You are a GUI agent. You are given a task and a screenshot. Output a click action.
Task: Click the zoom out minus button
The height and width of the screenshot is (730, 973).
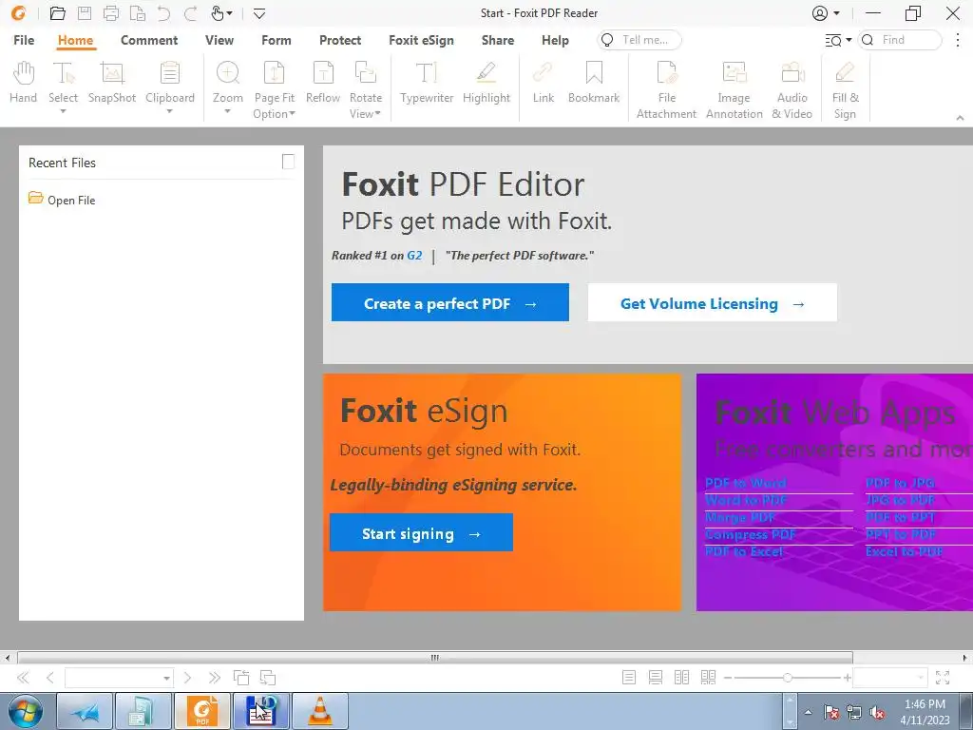coord(728,678)
